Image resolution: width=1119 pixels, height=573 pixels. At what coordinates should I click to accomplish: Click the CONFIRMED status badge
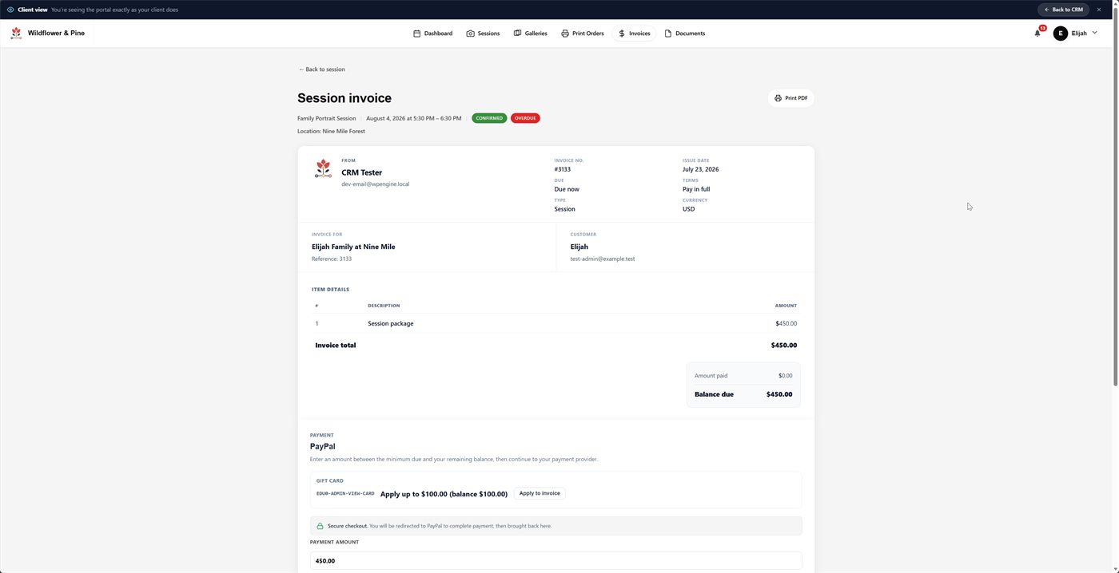point(489,118)
